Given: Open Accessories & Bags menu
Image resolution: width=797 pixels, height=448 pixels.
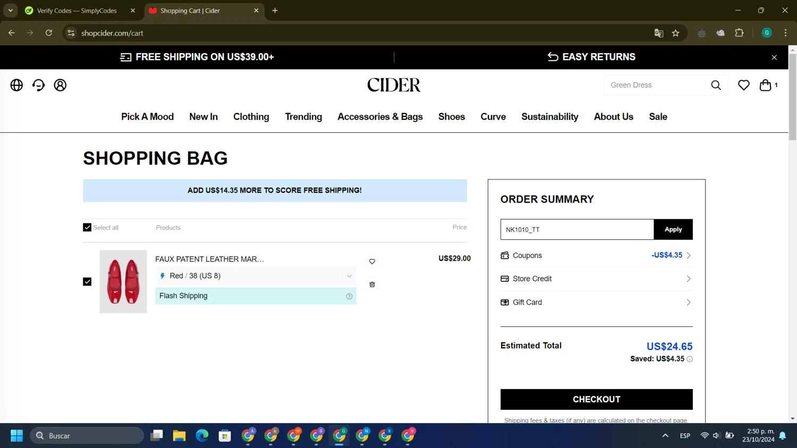Looking at the screenshot, I should click(x=380, y=117).
